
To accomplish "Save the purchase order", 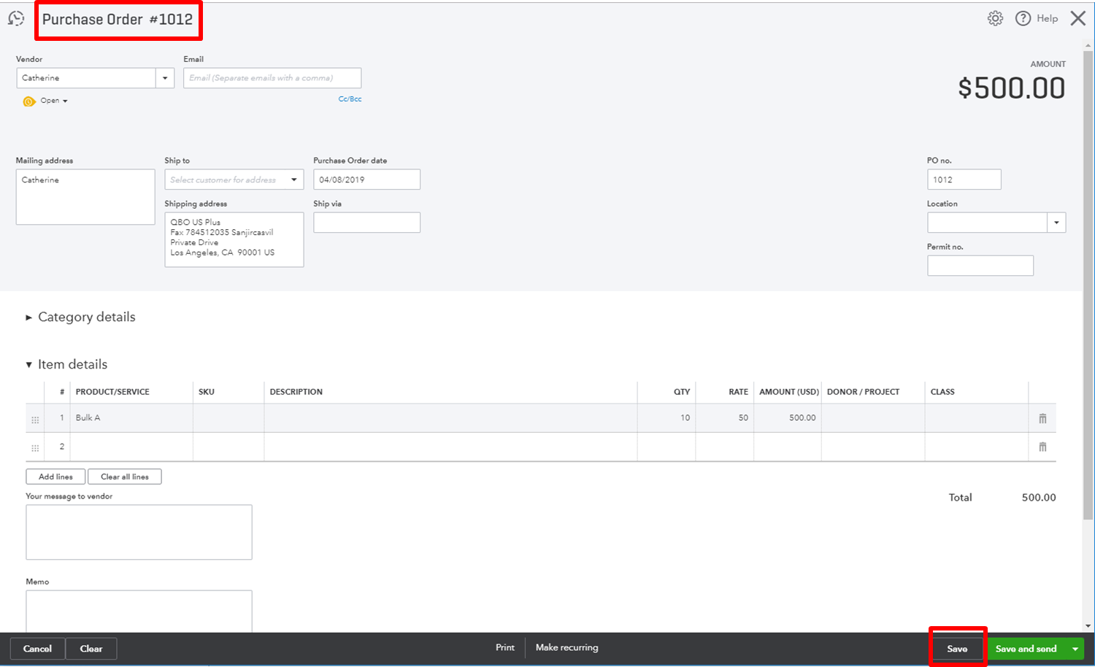I will click(x=957, y=648).
